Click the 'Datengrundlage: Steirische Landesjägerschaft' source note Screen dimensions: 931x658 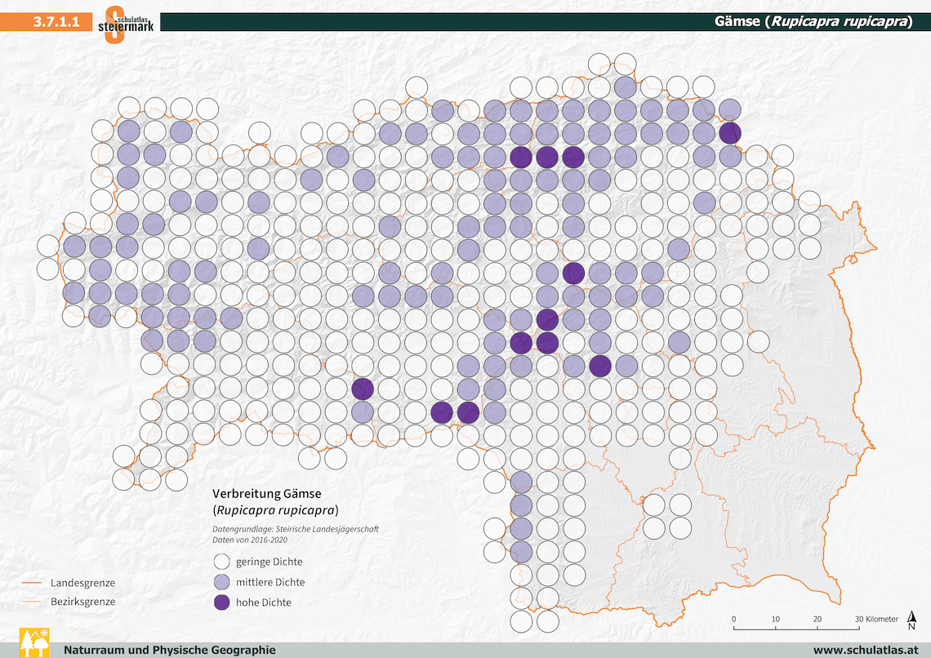pyautogui.click(x=295, y=529)
